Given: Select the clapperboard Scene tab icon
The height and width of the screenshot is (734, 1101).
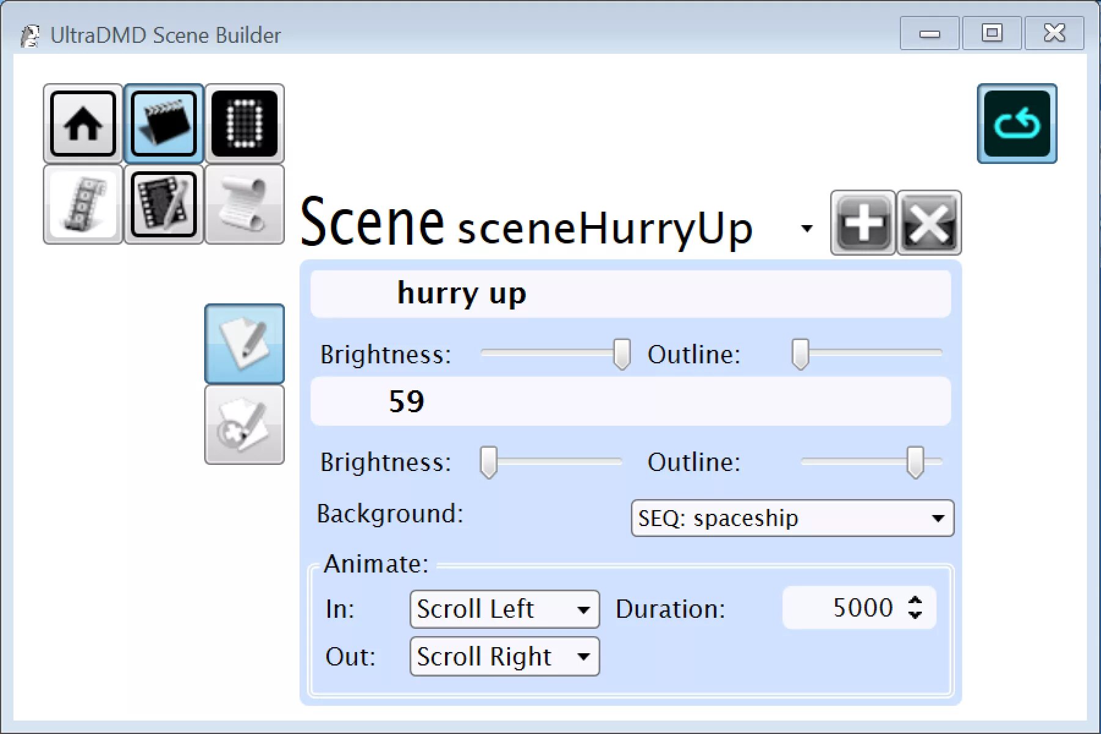Looking at the screenshot, I should [164, 124].
